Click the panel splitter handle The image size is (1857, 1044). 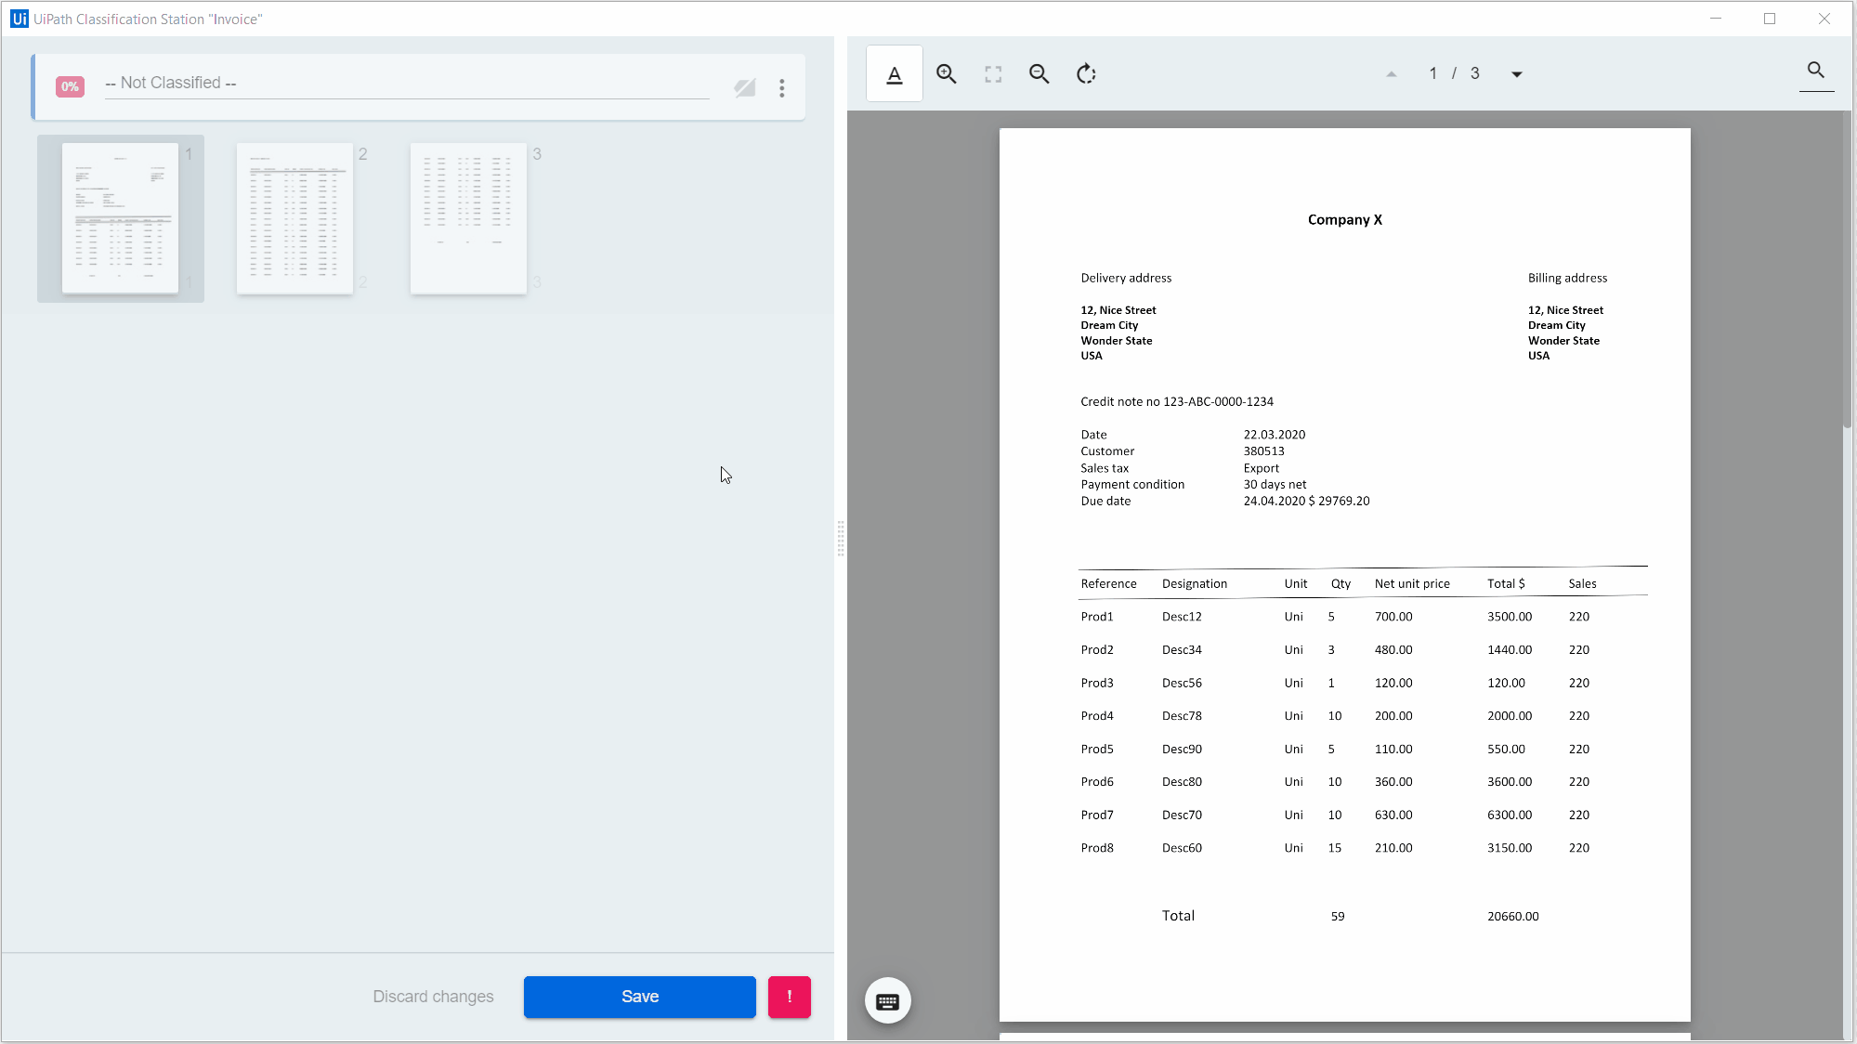(841, 539)
